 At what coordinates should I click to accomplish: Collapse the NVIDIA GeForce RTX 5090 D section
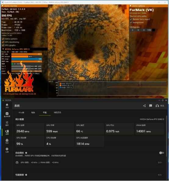[x=3, y=49]
